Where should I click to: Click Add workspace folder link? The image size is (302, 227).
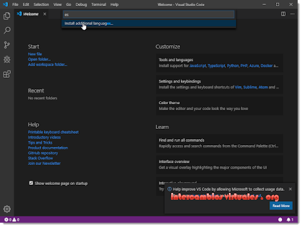click(48, 64)
